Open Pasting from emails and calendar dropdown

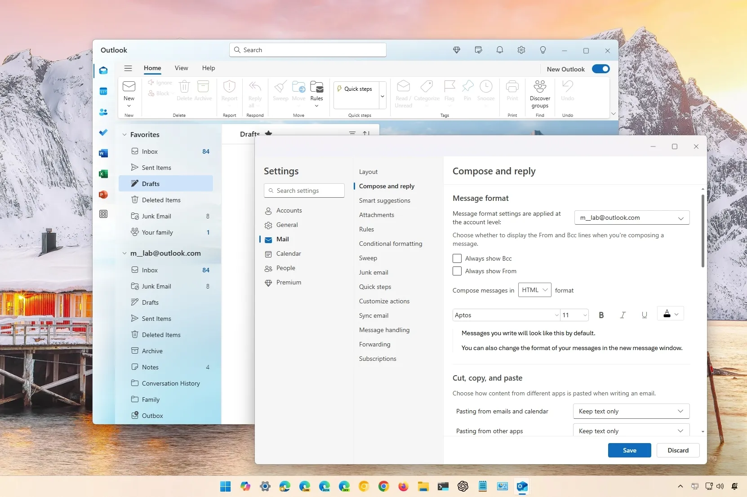(x=631, y=411)
